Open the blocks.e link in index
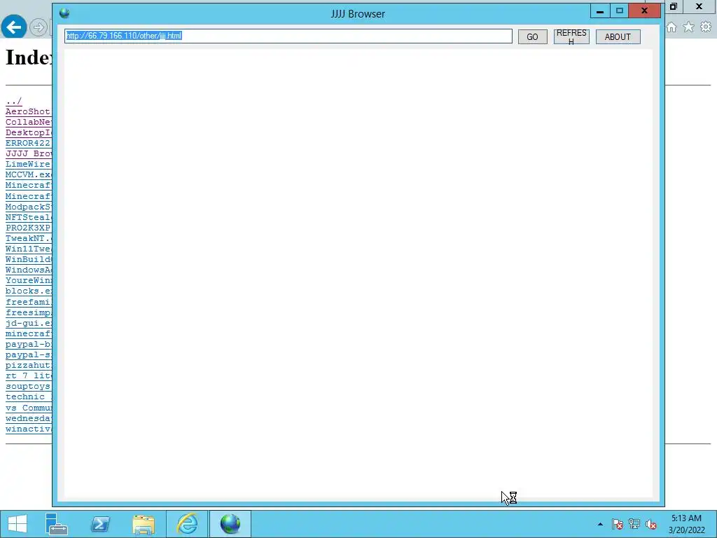Image resolution: width=717 pixels, height=538 pixels. click(x=28, y=291)
